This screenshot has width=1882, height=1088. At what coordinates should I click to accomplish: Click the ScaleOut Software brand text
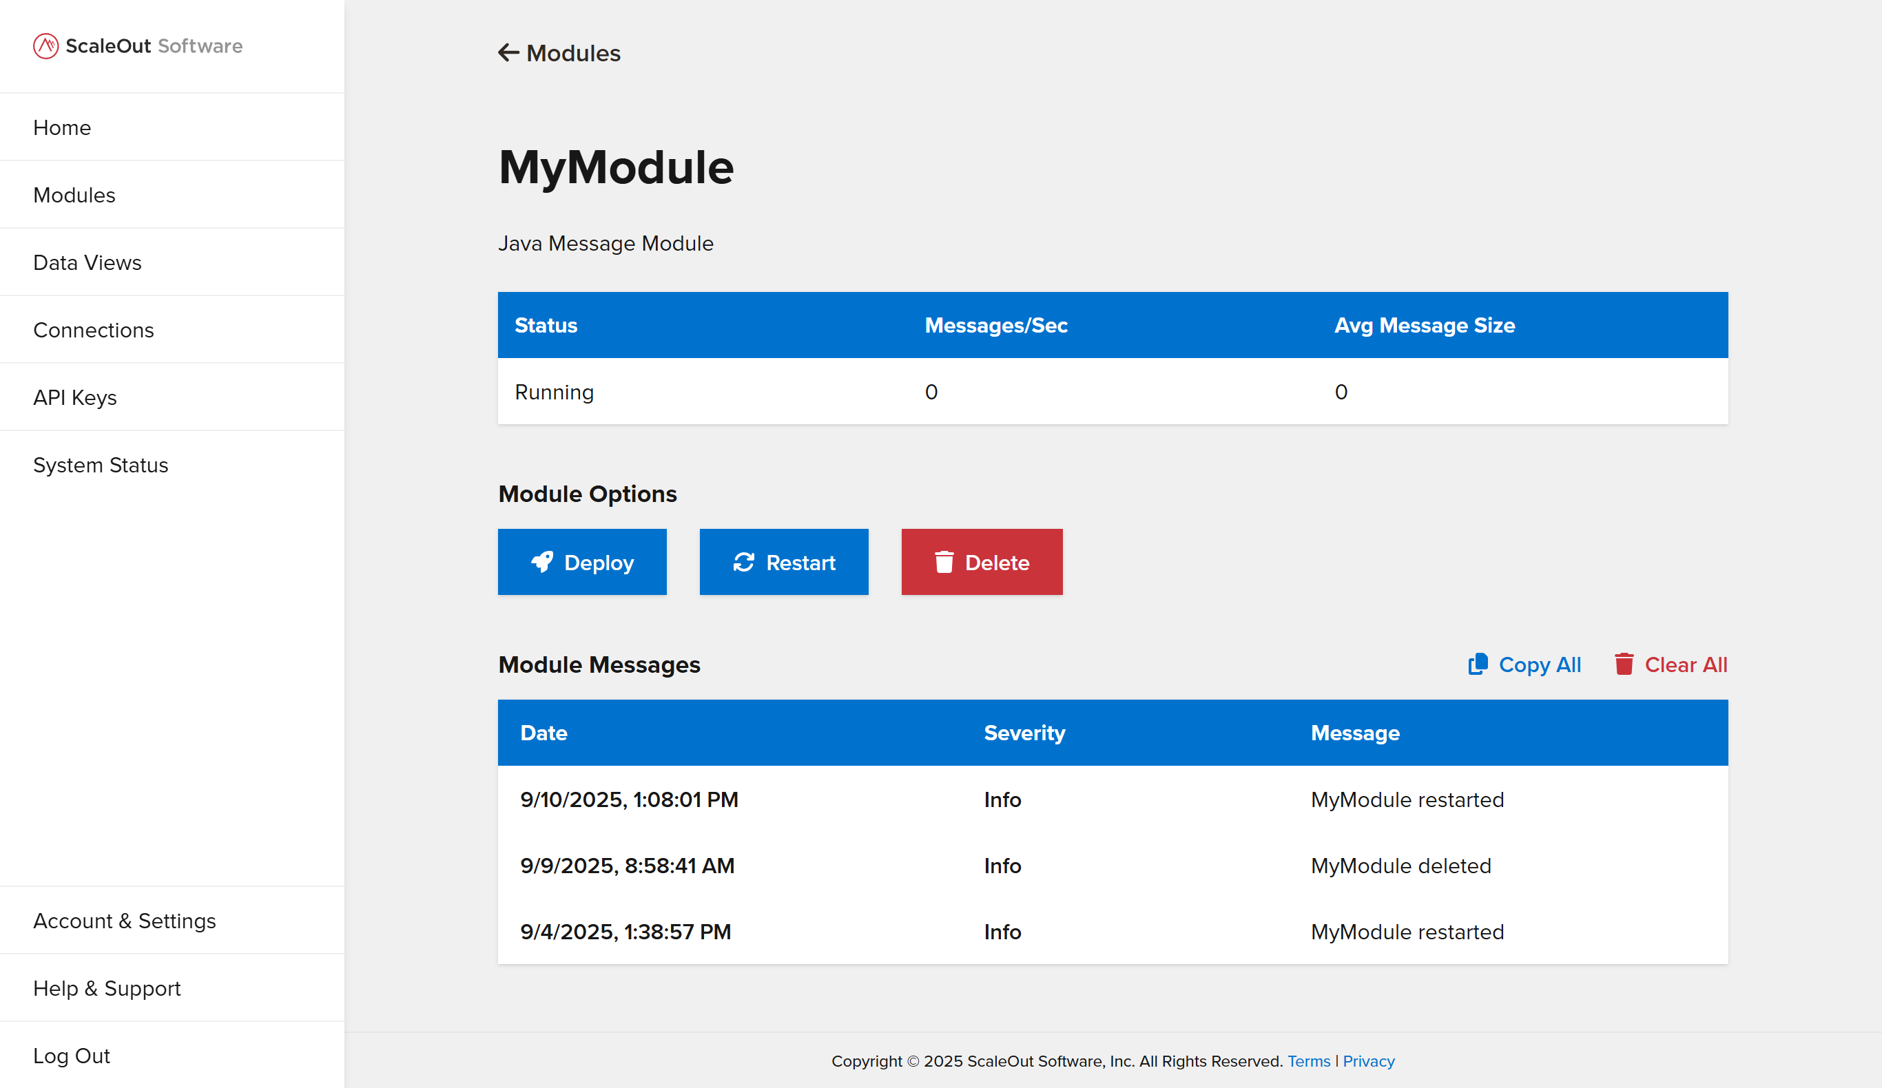click(x=154, y=46)
